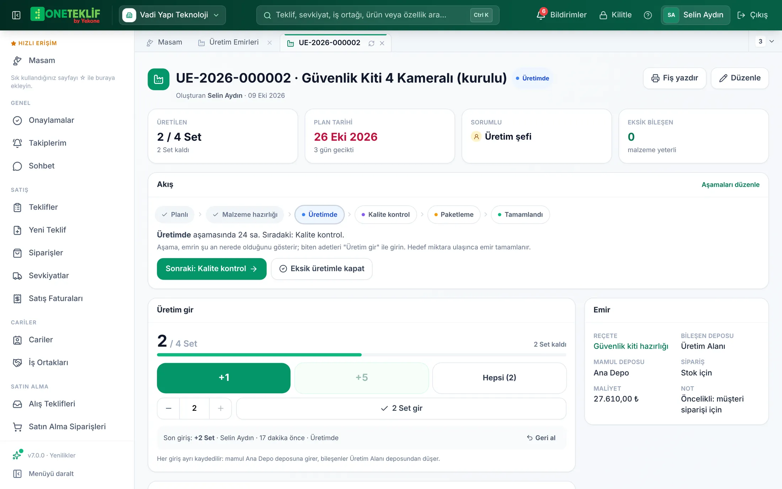This screenshot has width=782, height=489.
Task: Click the Düzenle button
Action: (740, 78)
